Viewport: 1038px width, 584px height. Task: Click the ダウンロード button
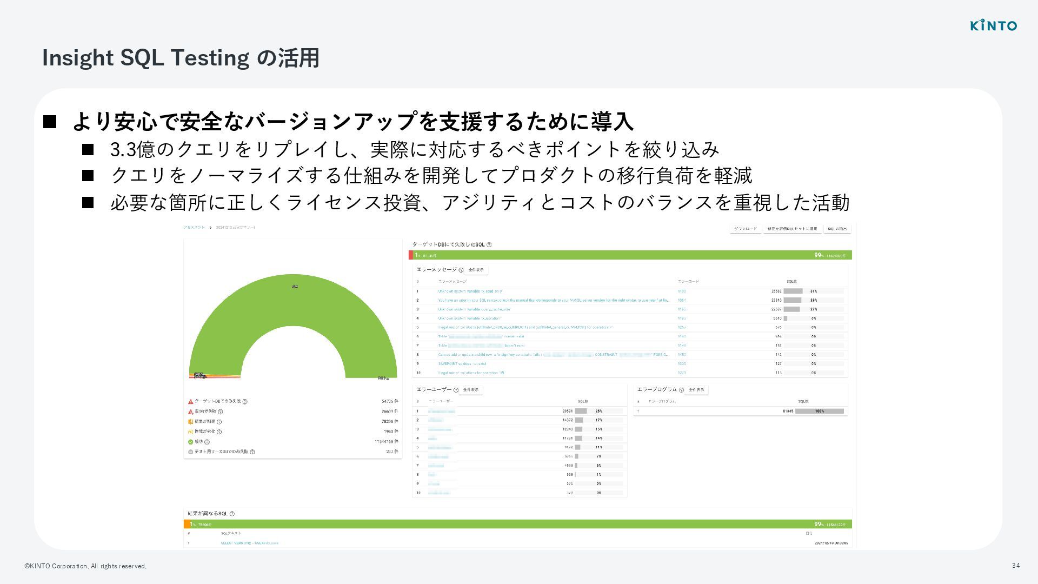[746, 229]
